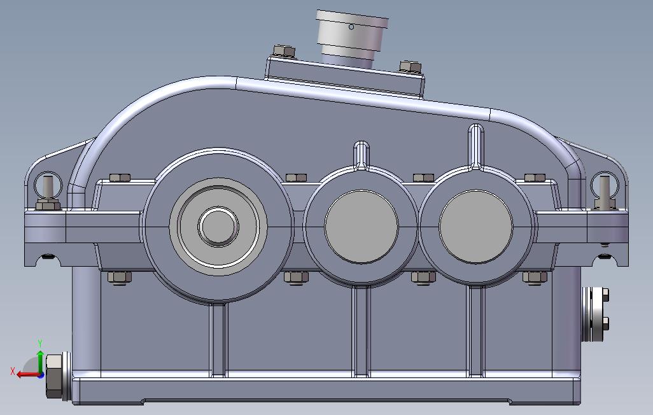
Task: Select the right hex bolt on inspection cover
Action: pyautogui.click(x=411, y=66)
